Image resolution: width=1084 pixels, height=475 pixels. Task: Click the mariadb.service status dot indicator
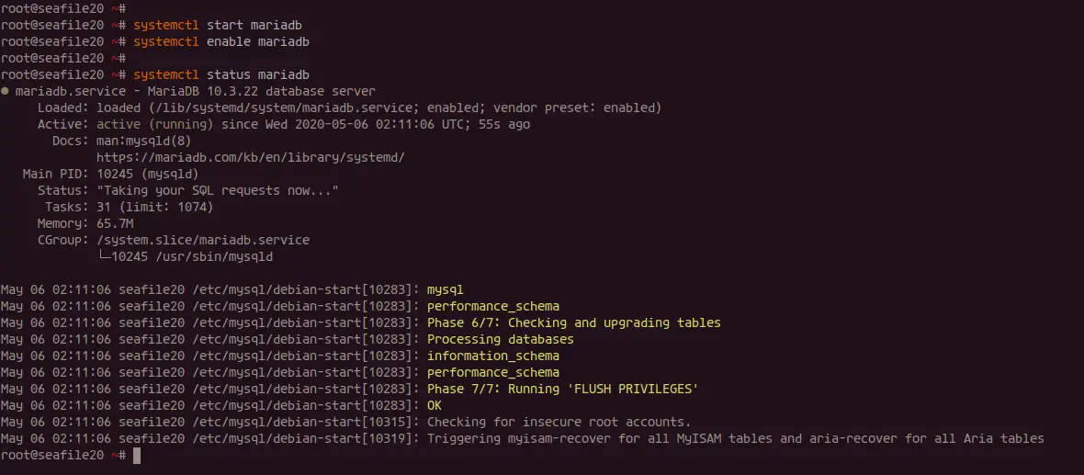5,91
